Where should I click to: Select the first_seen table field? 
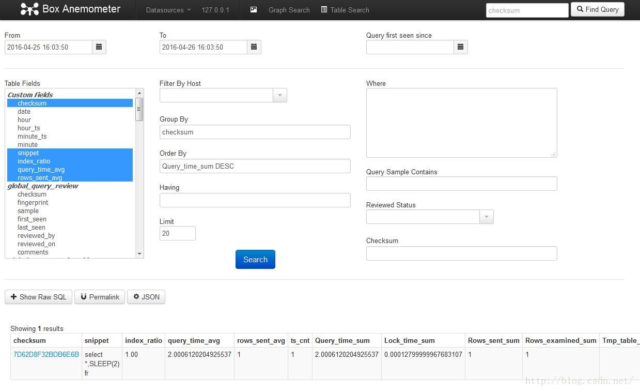(70, 219)
